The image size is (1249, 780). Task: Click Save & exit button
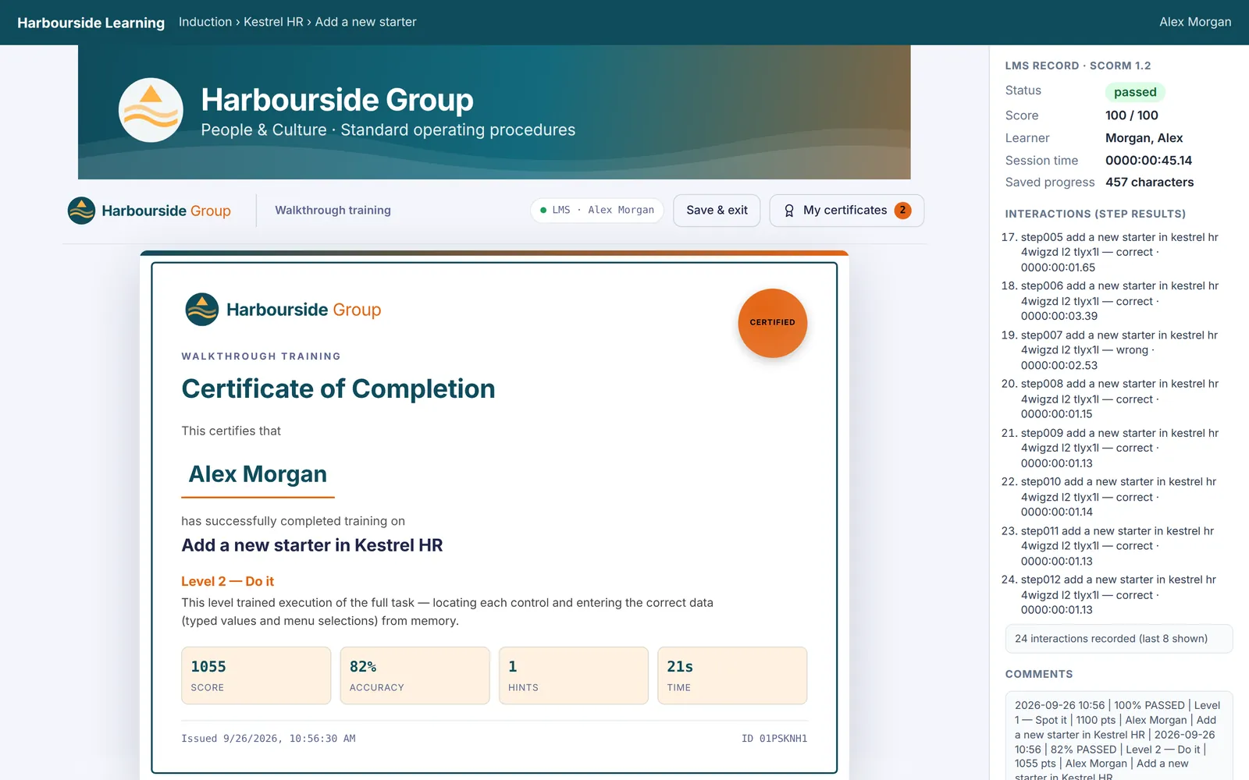point(717,211)
